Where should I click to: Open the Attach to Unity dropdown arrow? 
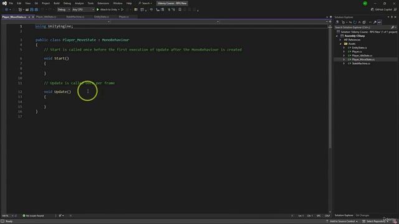119,10
